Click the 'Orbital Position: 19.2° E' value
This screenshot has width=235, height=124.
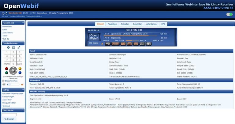tap(187, 77)
